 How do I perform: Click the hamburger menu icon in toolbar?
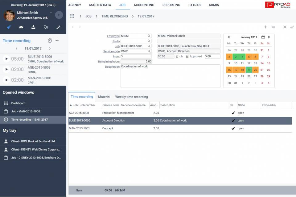(x=273, y=27)
